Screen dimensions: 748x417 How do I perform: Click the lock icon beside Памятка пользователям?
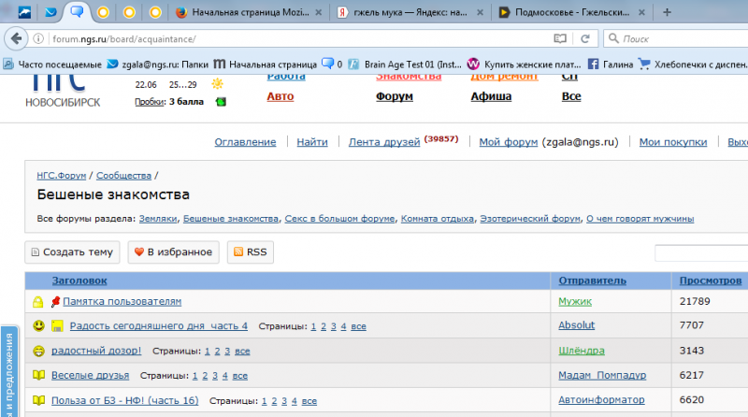coord(39,302)
